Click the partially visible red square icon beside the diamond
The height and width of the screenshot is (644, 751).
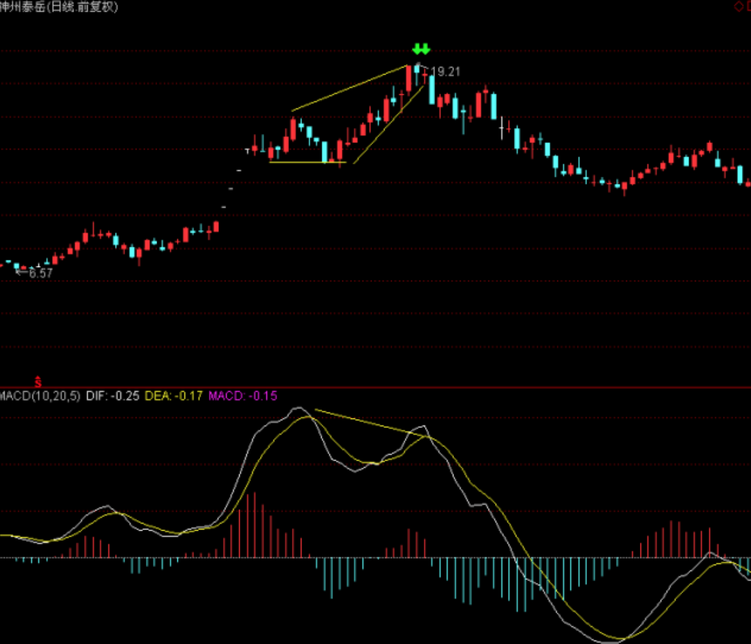click(748, 6)
